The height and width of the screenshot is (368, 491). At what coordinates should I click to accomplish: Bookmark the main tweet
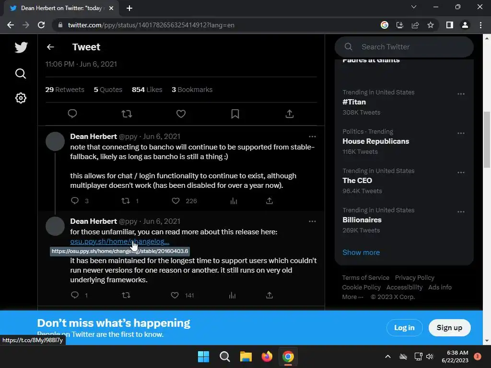(x=235, y=114)
